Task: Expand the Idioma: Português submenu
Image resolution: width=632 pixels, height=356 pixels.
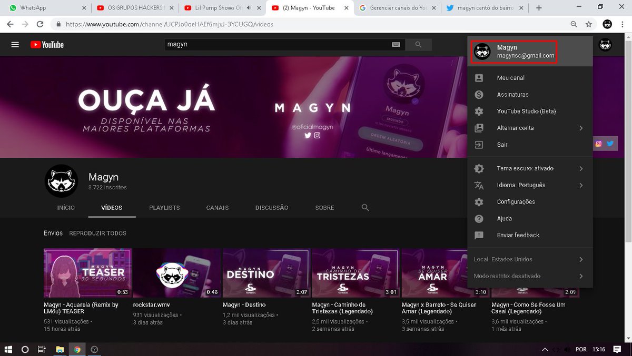Action: point(581,185)
